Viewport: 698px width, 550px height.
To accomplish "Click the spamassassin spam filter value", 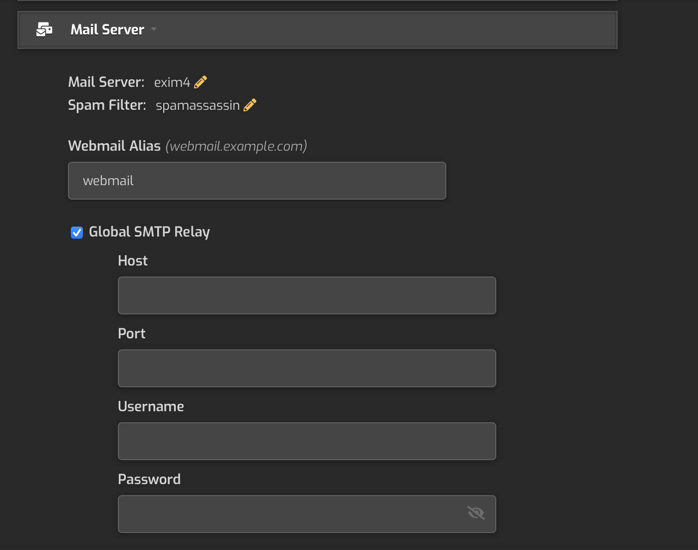I will point(198,106).
